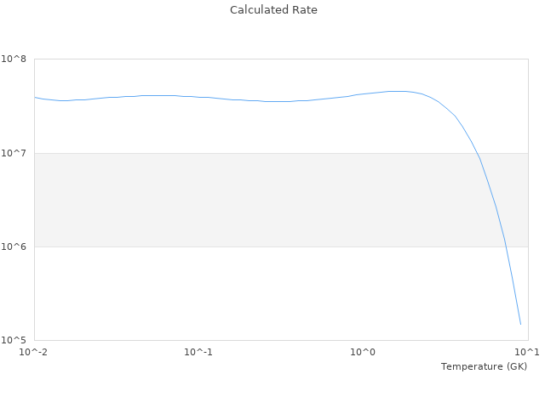Image resolution: width=545 pixels, height=408 pixels.
Task: Click where the curve crosses the 10^7 gridline
Action: (478, 153)
